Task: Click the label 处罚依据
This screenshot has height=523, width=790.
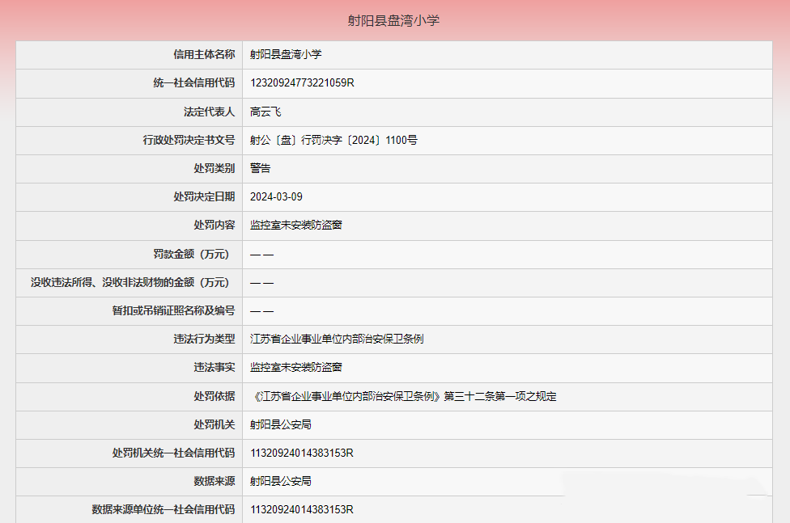Action: point(214,397)
